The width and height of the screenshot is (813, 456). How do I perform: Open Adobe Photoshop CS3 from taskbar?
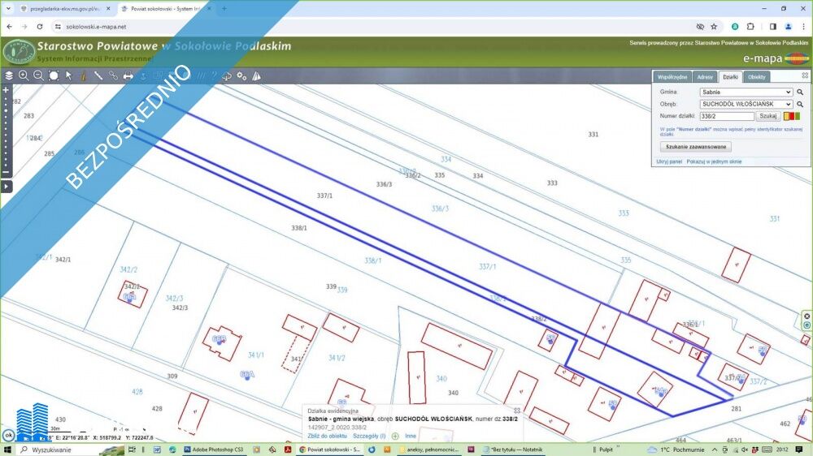[215, 449]
